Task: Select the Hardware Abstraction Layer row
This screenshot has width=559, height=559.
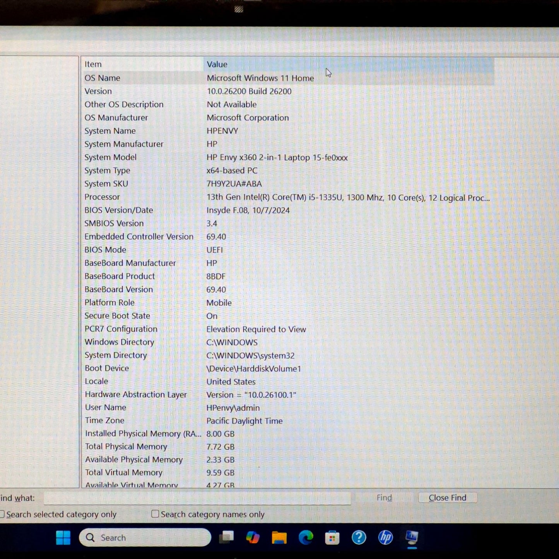Action: pos(288,395)
